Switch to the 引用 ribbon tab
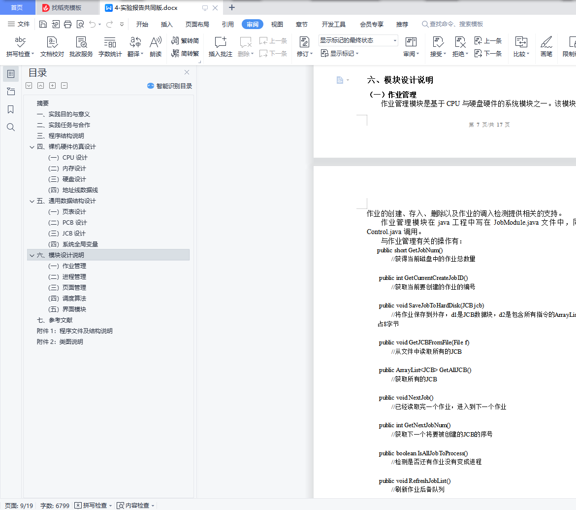 (228, 24)
